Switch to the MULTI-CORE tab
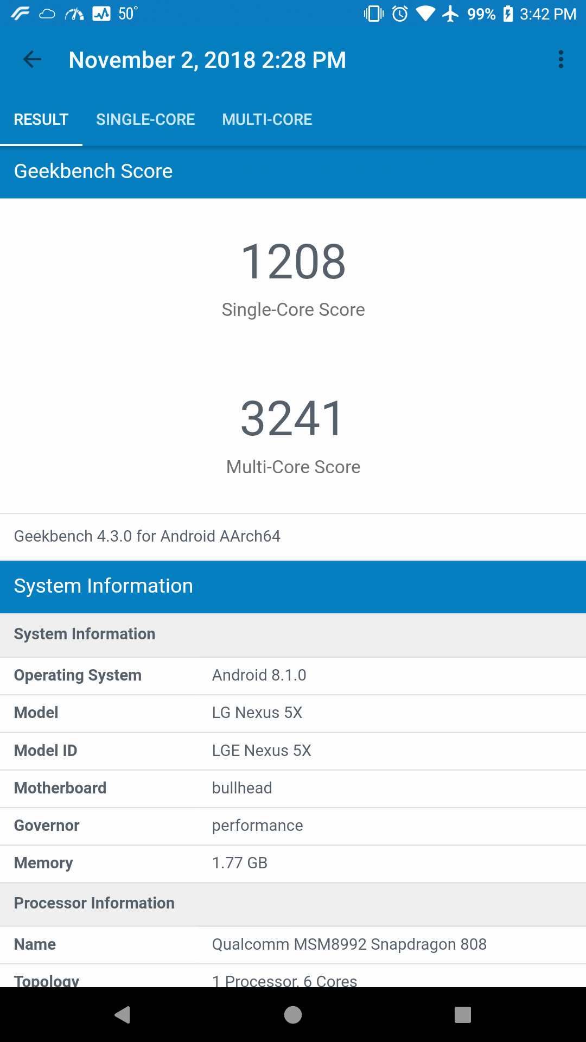The height and width of the screenshot is (1042, 586). (267, 119)
